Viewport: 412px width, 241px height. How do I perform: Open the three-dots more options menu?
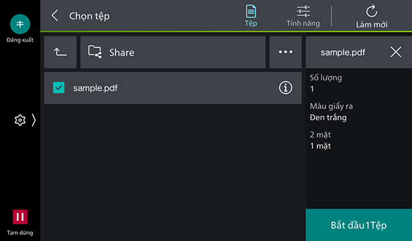point(286,52)
